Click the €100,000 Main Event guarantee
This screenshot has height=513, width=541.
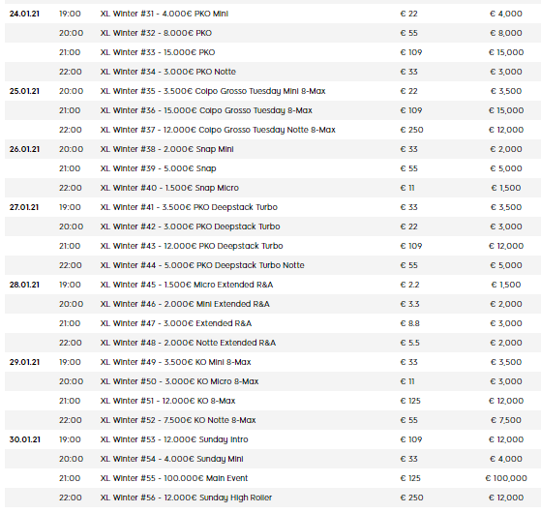506,478
